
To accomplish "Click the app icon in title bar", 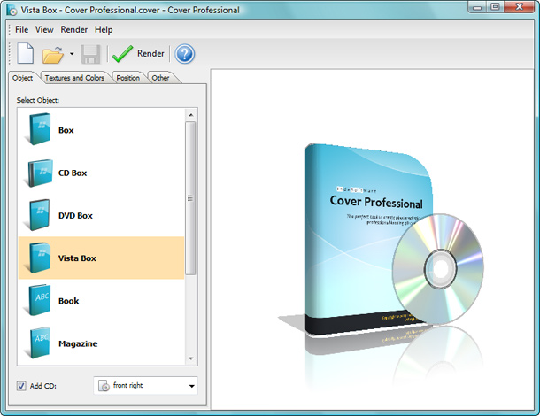I will [x=12, y=10].
